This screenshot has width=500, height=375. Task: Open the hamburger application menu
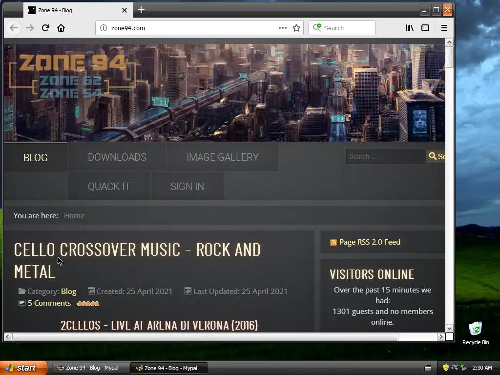[x=444, y=28]
